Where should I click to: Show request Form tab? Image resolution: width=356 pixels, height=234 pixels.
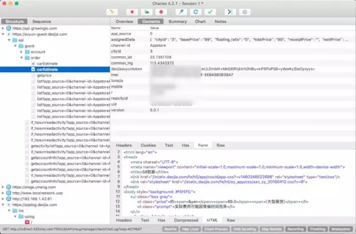click(203, 145)
